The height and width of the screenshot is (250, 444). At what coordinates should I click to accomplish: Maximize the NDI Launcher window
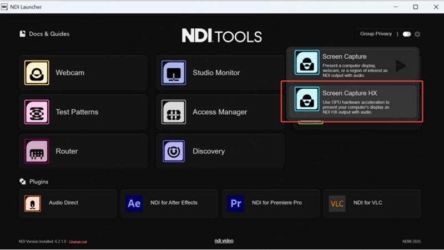click(x=415, y=7)
